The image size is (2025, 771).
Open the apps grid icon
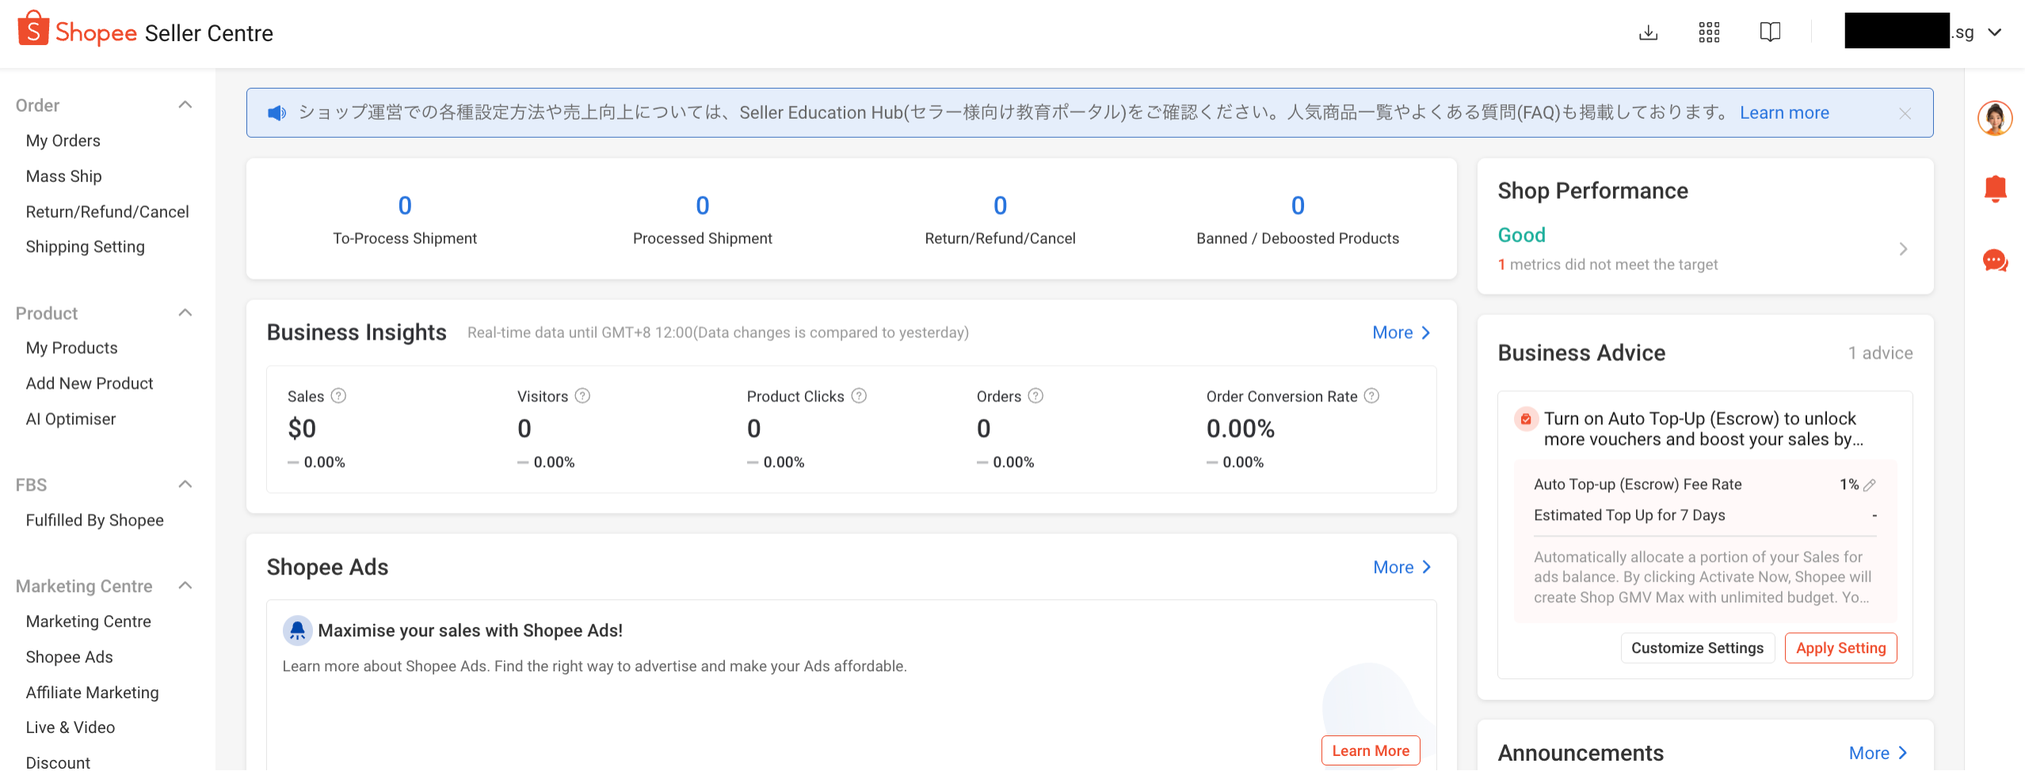click(x=1709, y=32)
